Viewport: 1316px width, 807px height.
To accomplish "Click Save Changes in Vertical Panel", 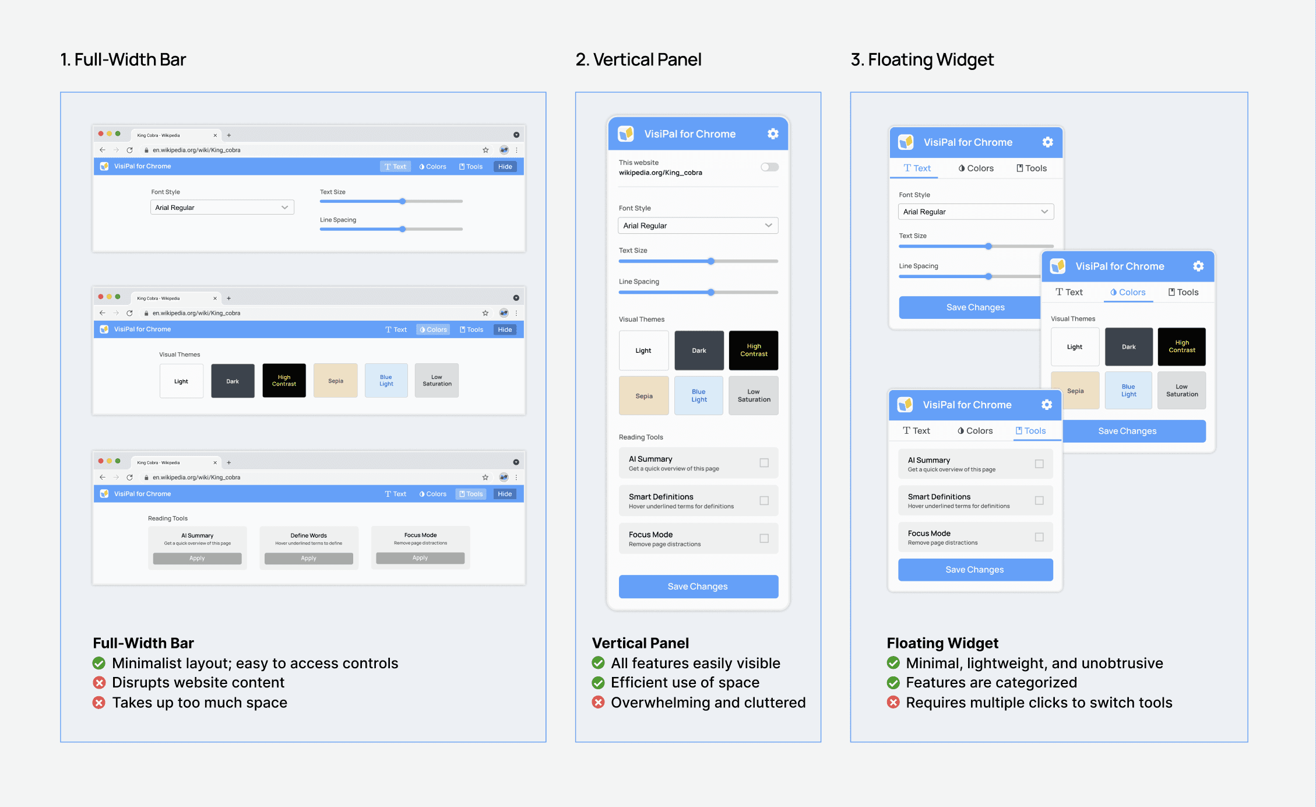I will (x=698, y=587).
